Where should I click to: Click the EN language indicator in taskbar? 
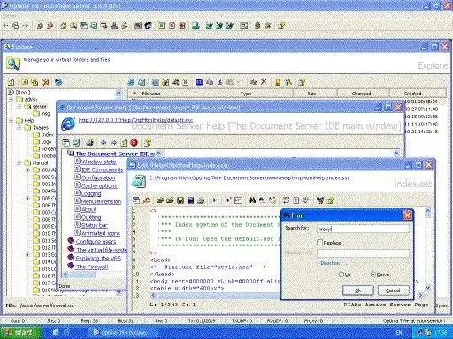click(399, 333)
